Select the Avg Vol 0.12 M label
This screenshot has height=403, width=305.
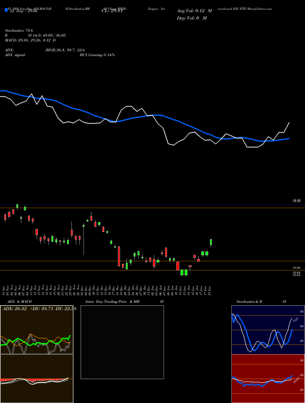(x=195, y=11)
